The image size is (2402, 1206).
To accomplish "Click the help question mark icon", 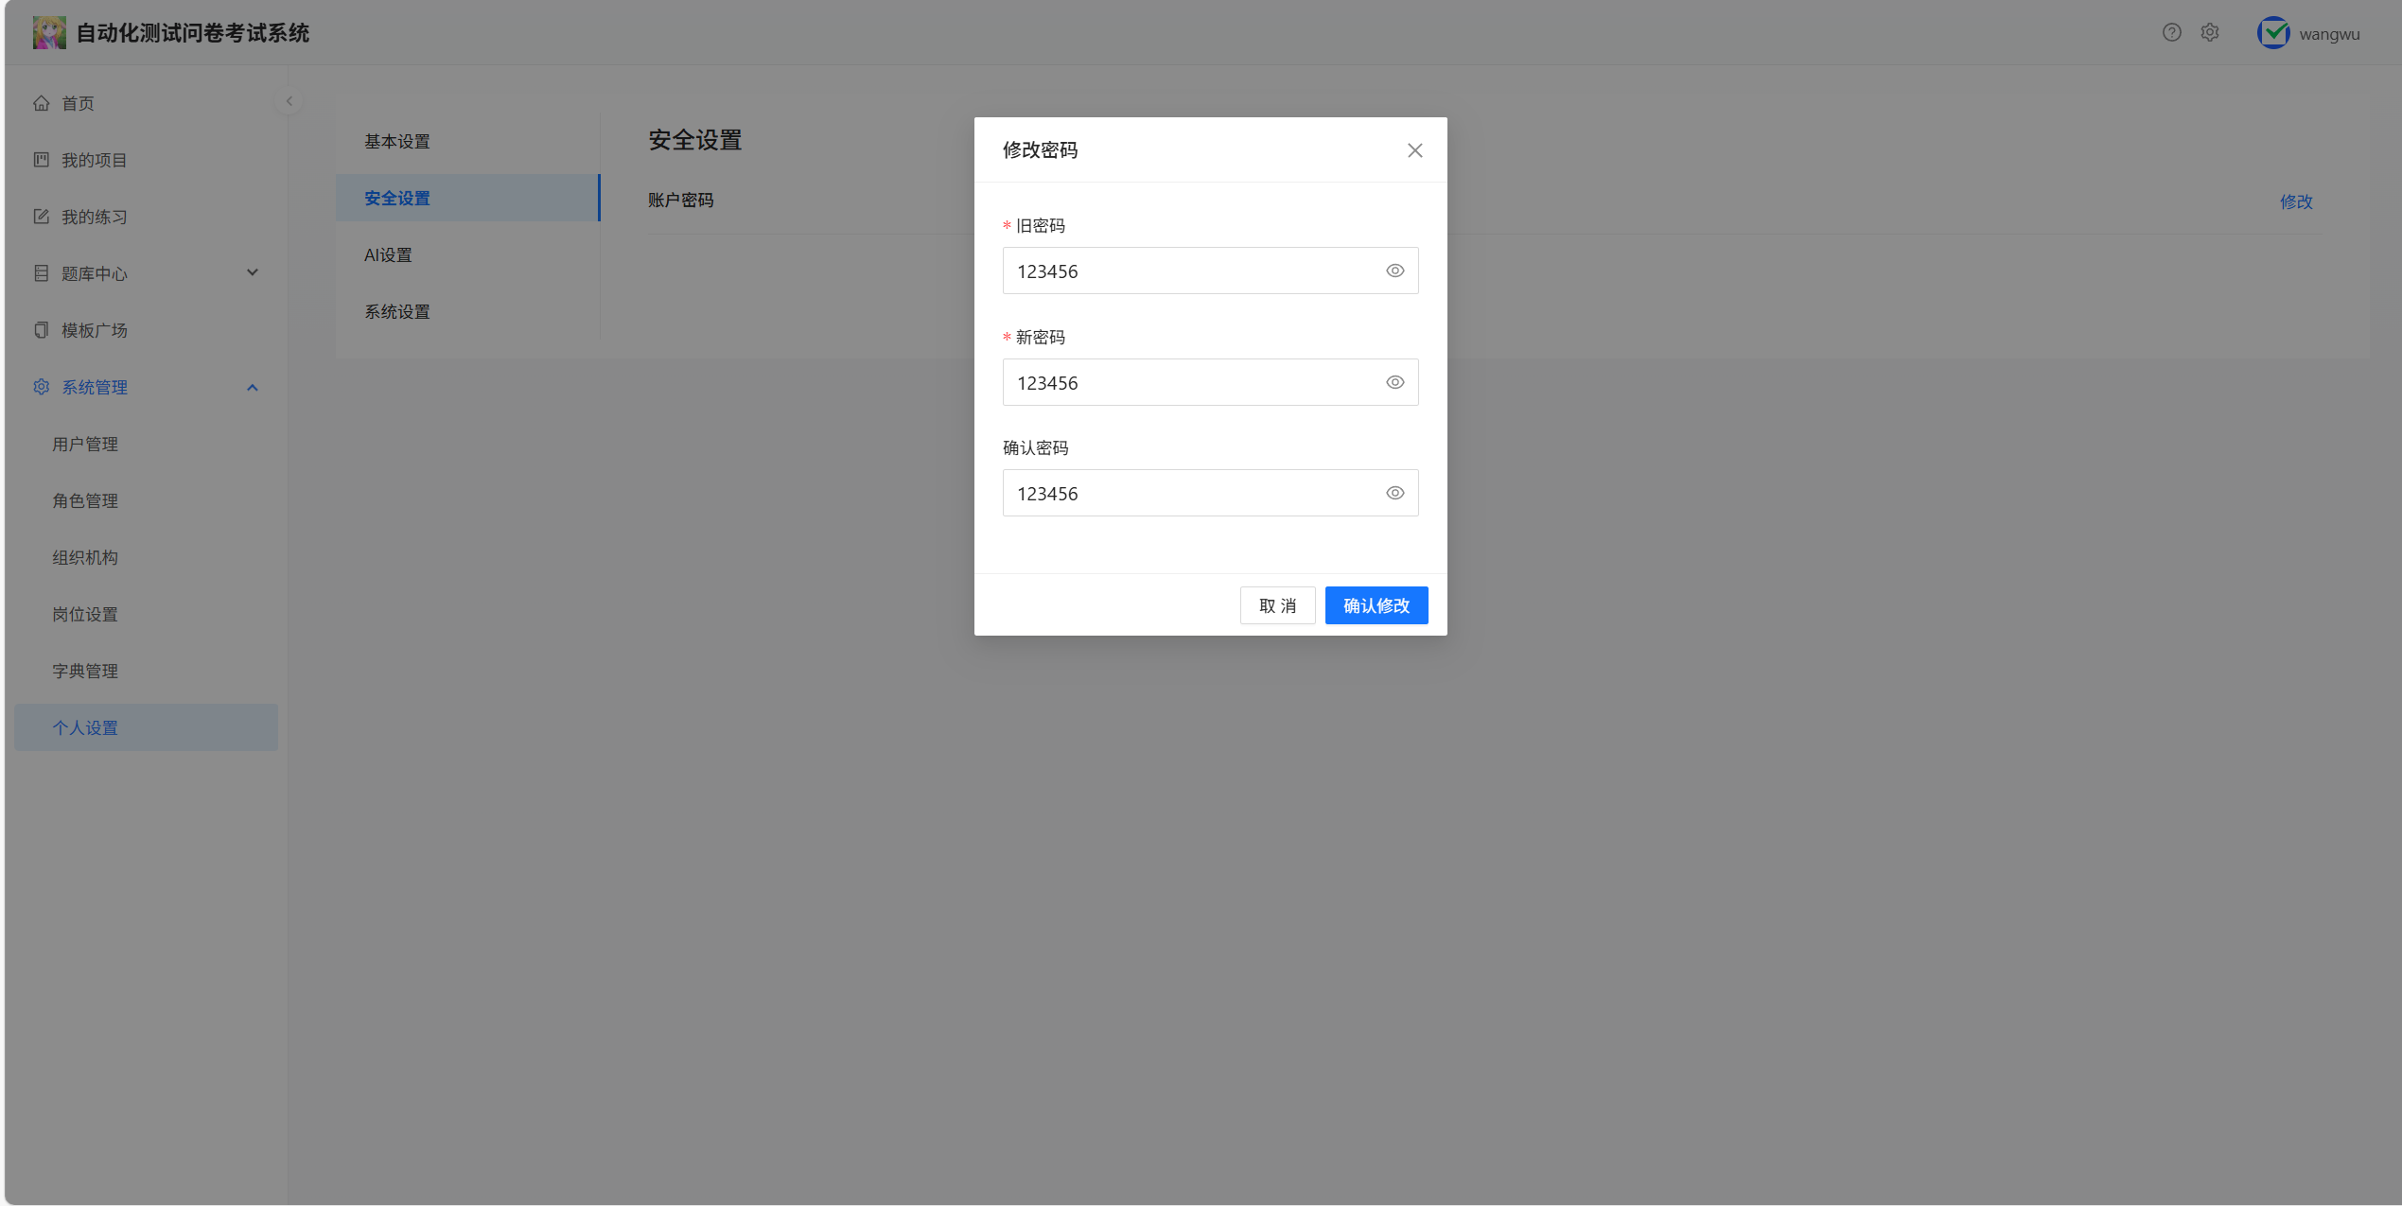I will coord(2171,33).
